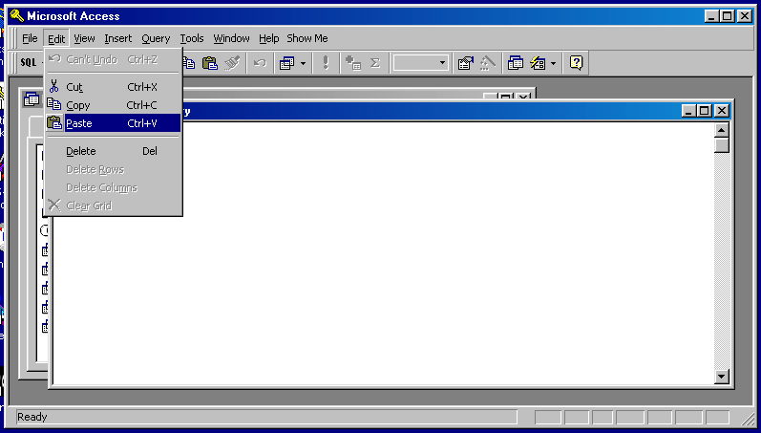Viewport: 761px width, 433px height.
Task: Maximize the Microsoft Access window
Action: (727, 16)
